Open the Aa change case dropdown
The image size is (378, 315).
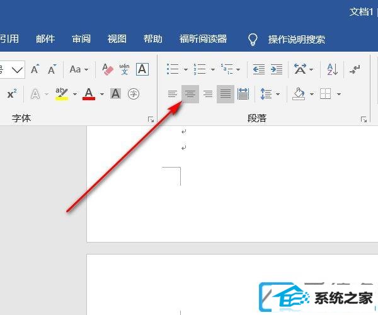point(79,69)
